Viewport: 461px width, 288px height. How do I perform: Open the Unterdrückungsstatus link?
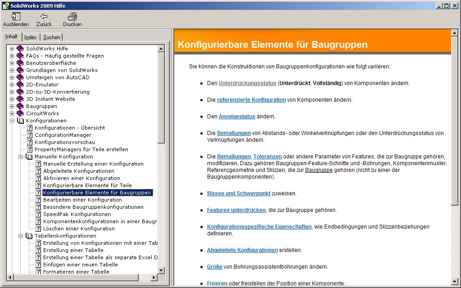tap(248, 83)
